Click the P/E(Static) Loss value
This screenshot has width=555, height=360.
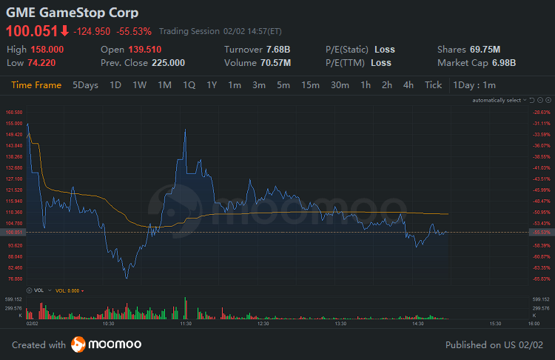point(385,50)
